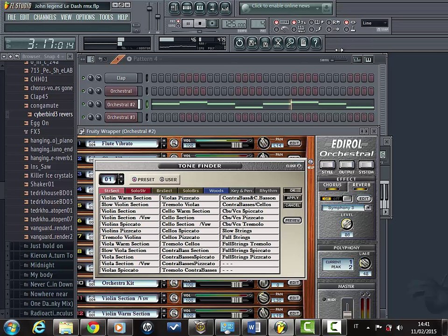Select the Key & Perc. category tab
Viewport: 448px width, 336px height.
pyautogui.click(x=242, y=190)
